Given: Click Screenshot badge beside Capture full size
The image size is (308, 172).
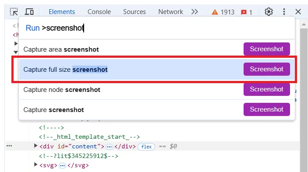Looking at the screenshot, I should (266, 69).
